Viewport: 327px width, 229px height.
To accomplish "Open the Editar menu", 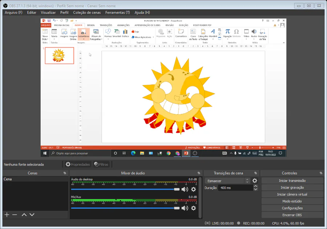I will tap(32, 12).
